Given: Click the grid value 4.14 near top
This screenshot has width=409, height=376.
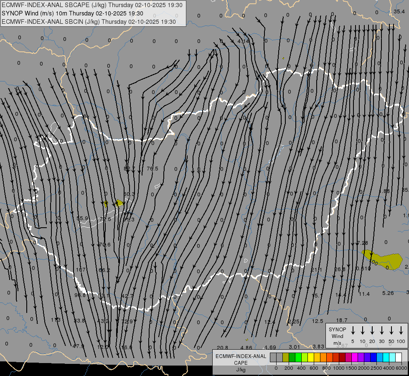Looking at the screenshot, I should click(x=244, y=41).
